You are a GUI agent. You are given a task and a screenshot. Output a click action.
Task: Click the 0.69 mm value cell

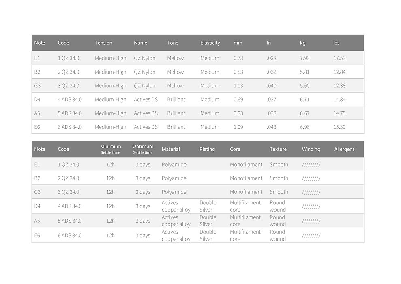click(238, 100)
